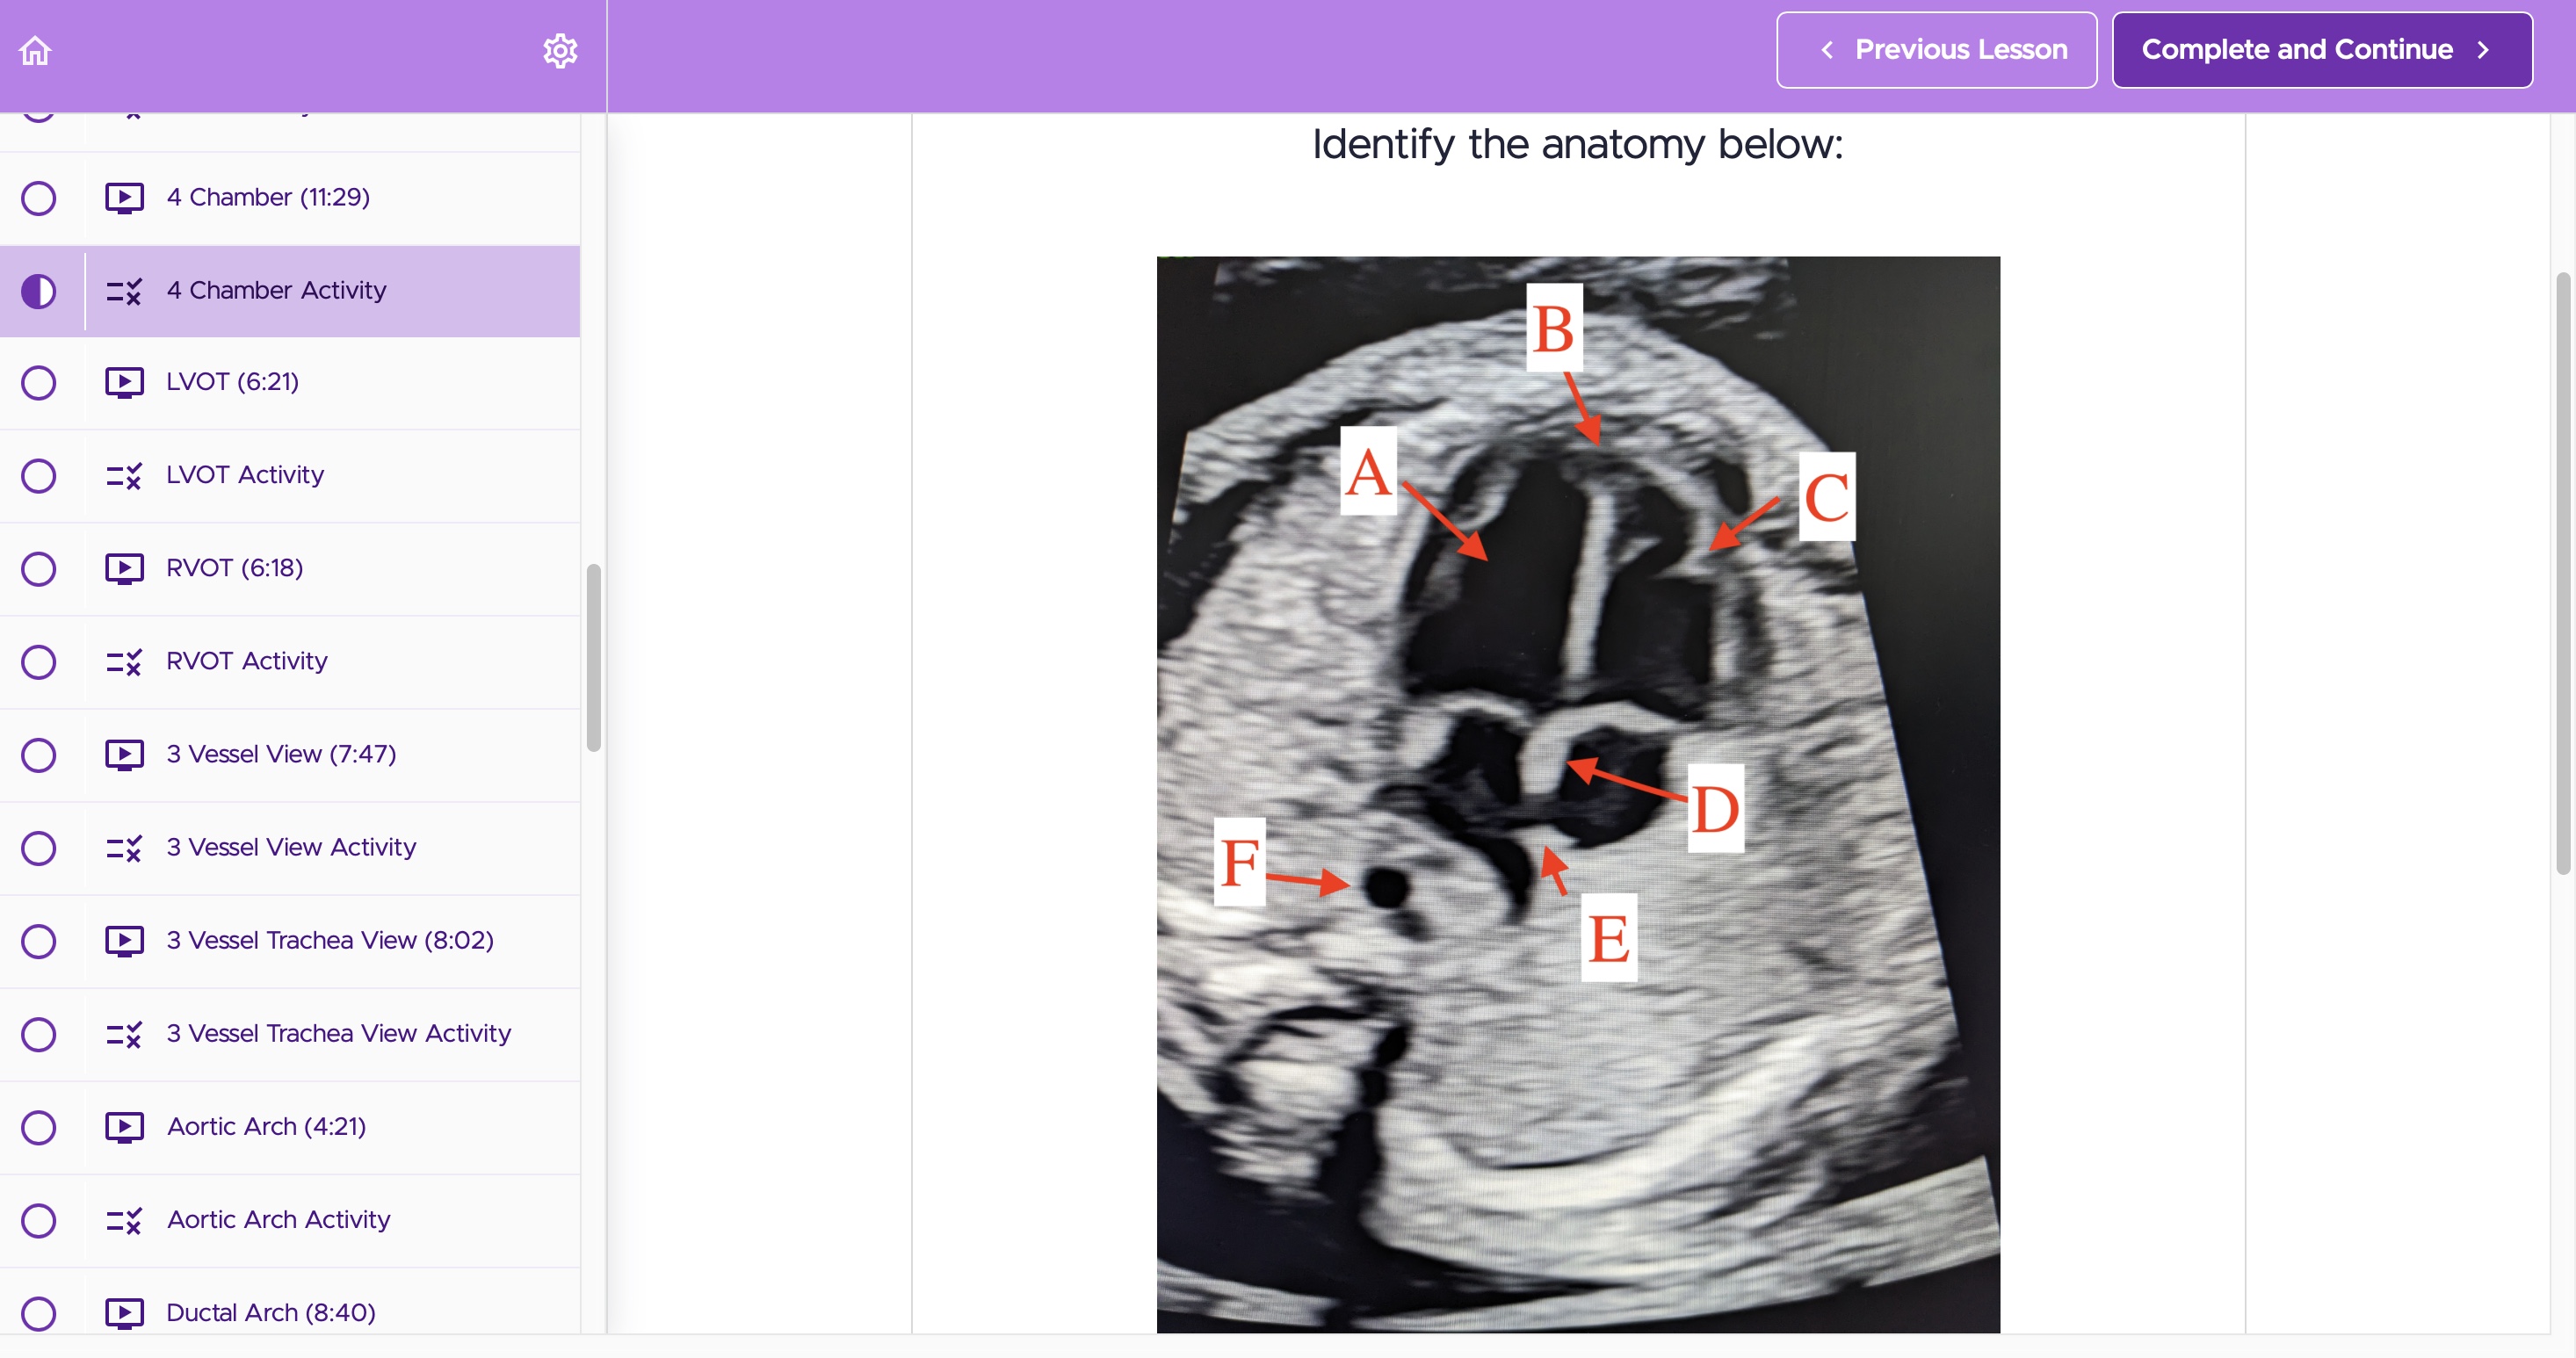Toggle completion circle for 4 Chamber (11:29)
This screenshot has height=1358, width=2576.
pyautogui.click(x=38, y=198)
